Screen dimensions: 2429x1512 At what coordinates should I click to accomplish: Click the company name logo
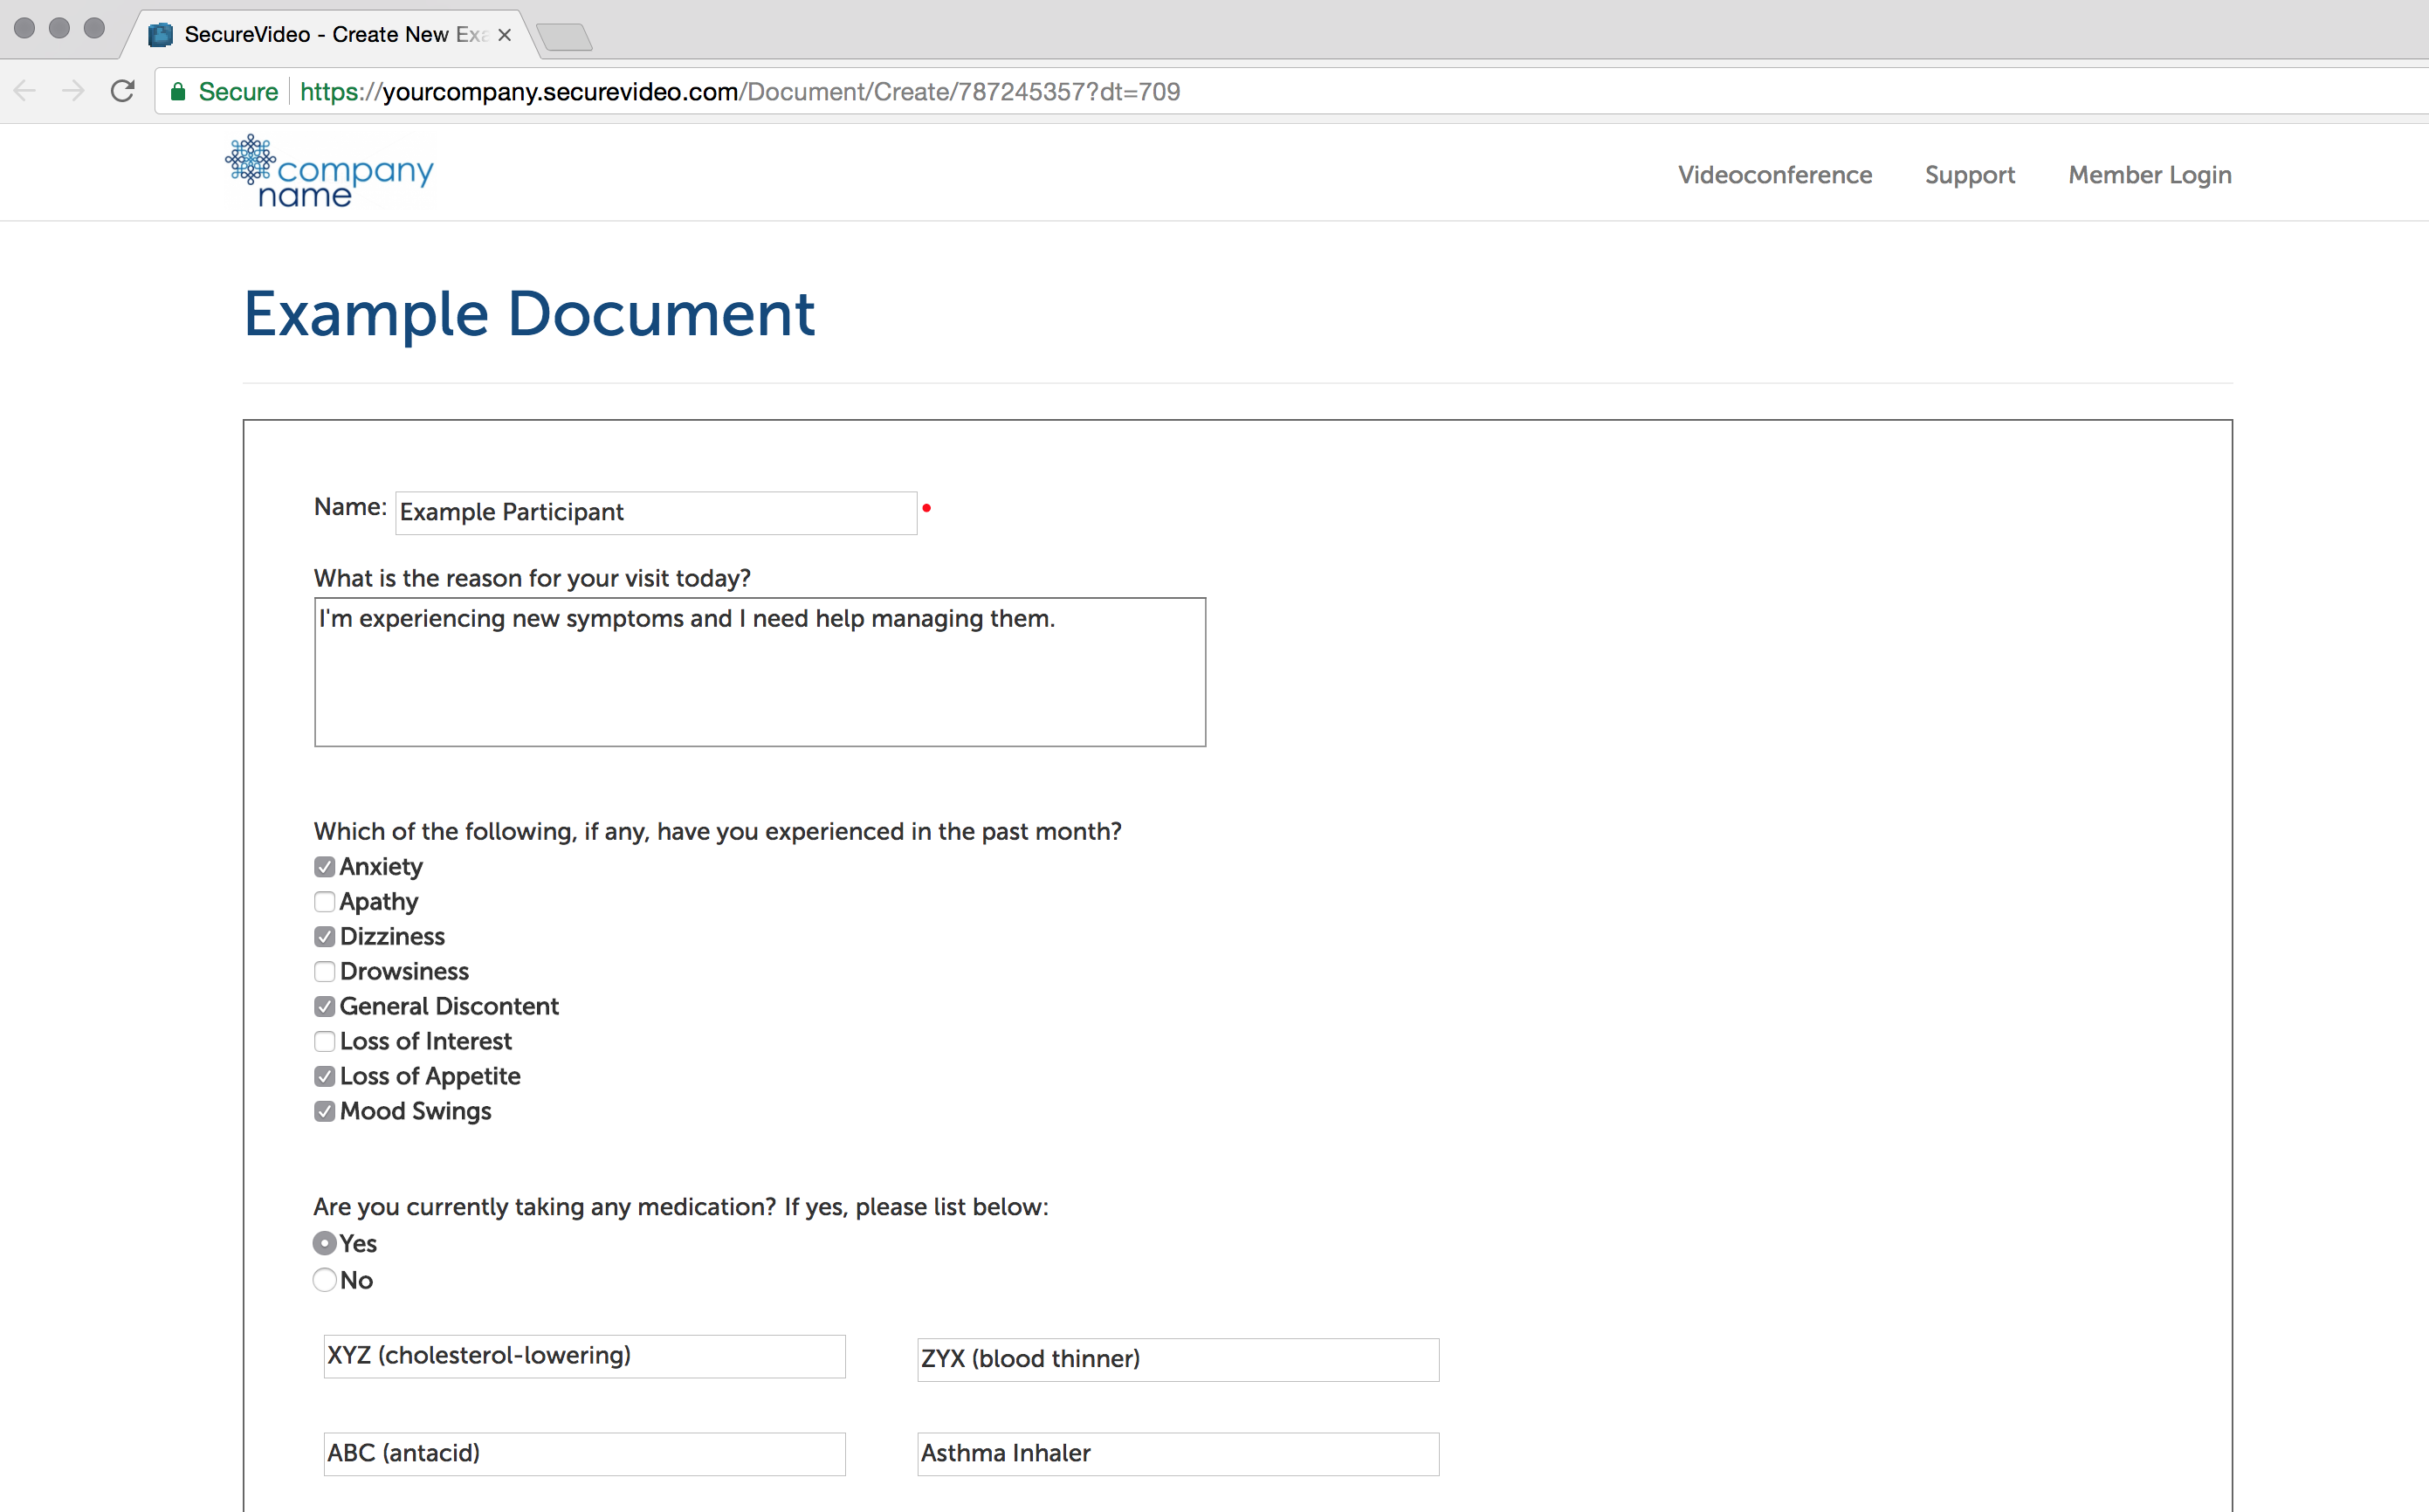pos(329,171)
